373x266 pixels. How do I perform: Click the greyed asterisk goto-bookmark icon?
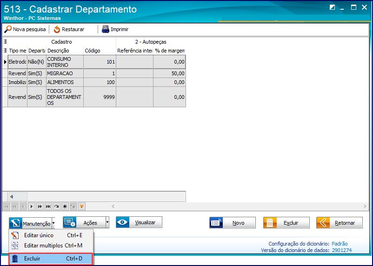(x=73, y=207)
